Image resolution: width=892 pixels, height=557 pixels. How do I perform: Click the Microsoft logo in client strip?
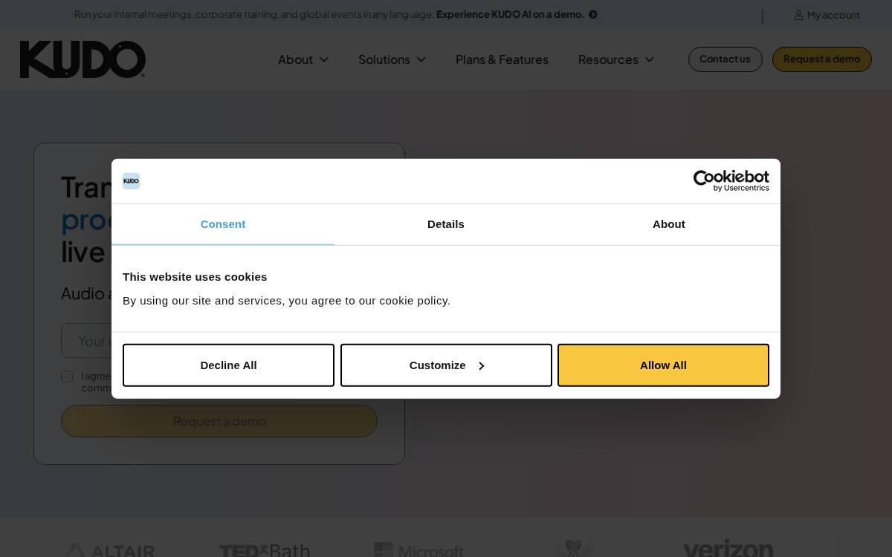418,550
